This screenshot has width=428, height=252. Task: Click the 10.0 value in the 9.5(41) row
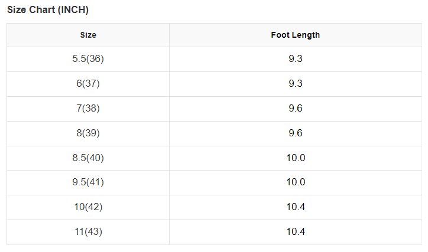point(296,182)
